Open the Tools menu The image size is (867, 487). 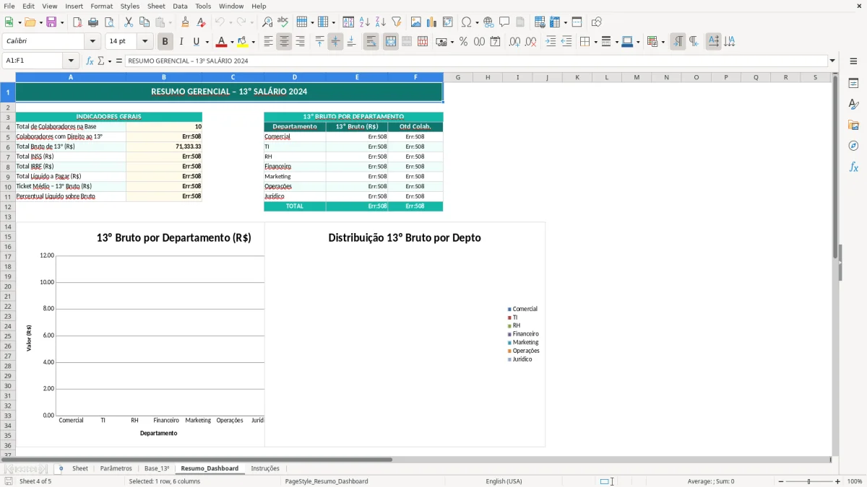pos(203,6)
